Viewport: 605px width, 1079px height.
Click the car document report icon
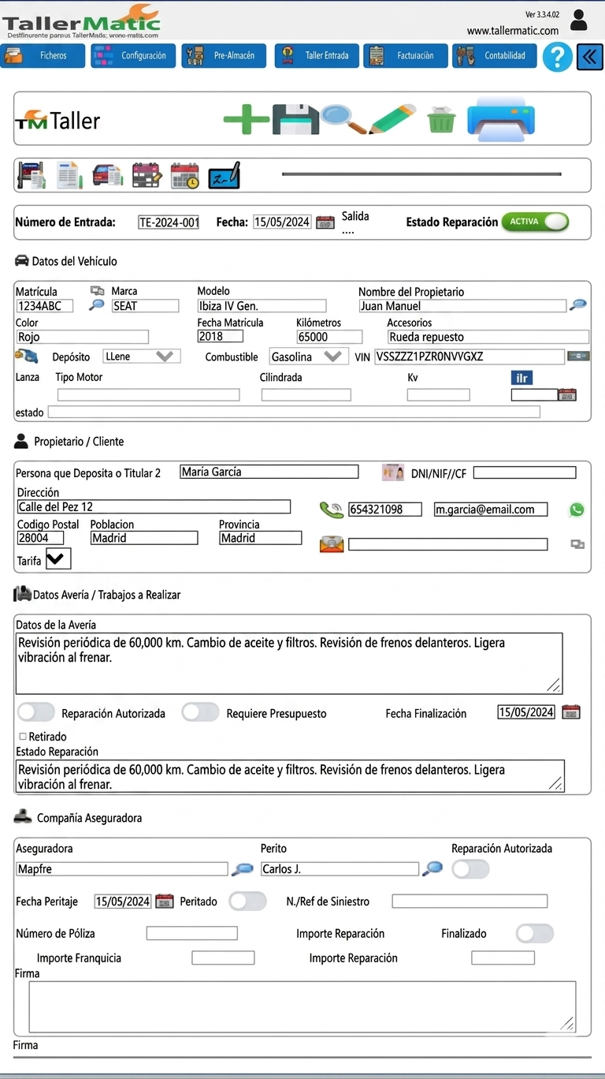click(108, 175)
